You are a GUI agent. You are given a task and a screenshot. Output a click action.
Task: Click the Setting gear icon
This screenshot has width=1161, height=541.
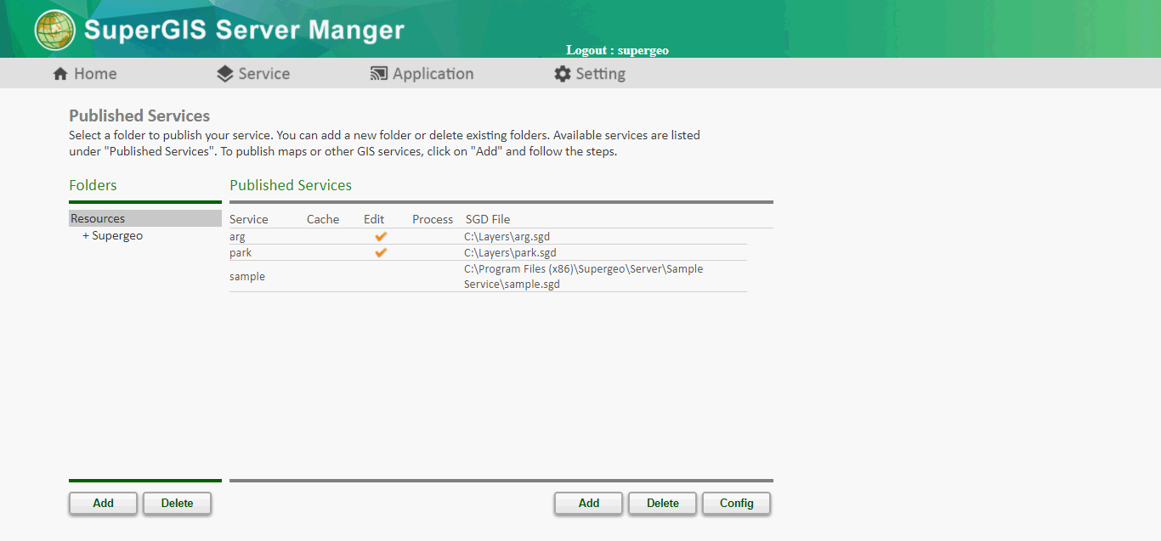[563, 74]
